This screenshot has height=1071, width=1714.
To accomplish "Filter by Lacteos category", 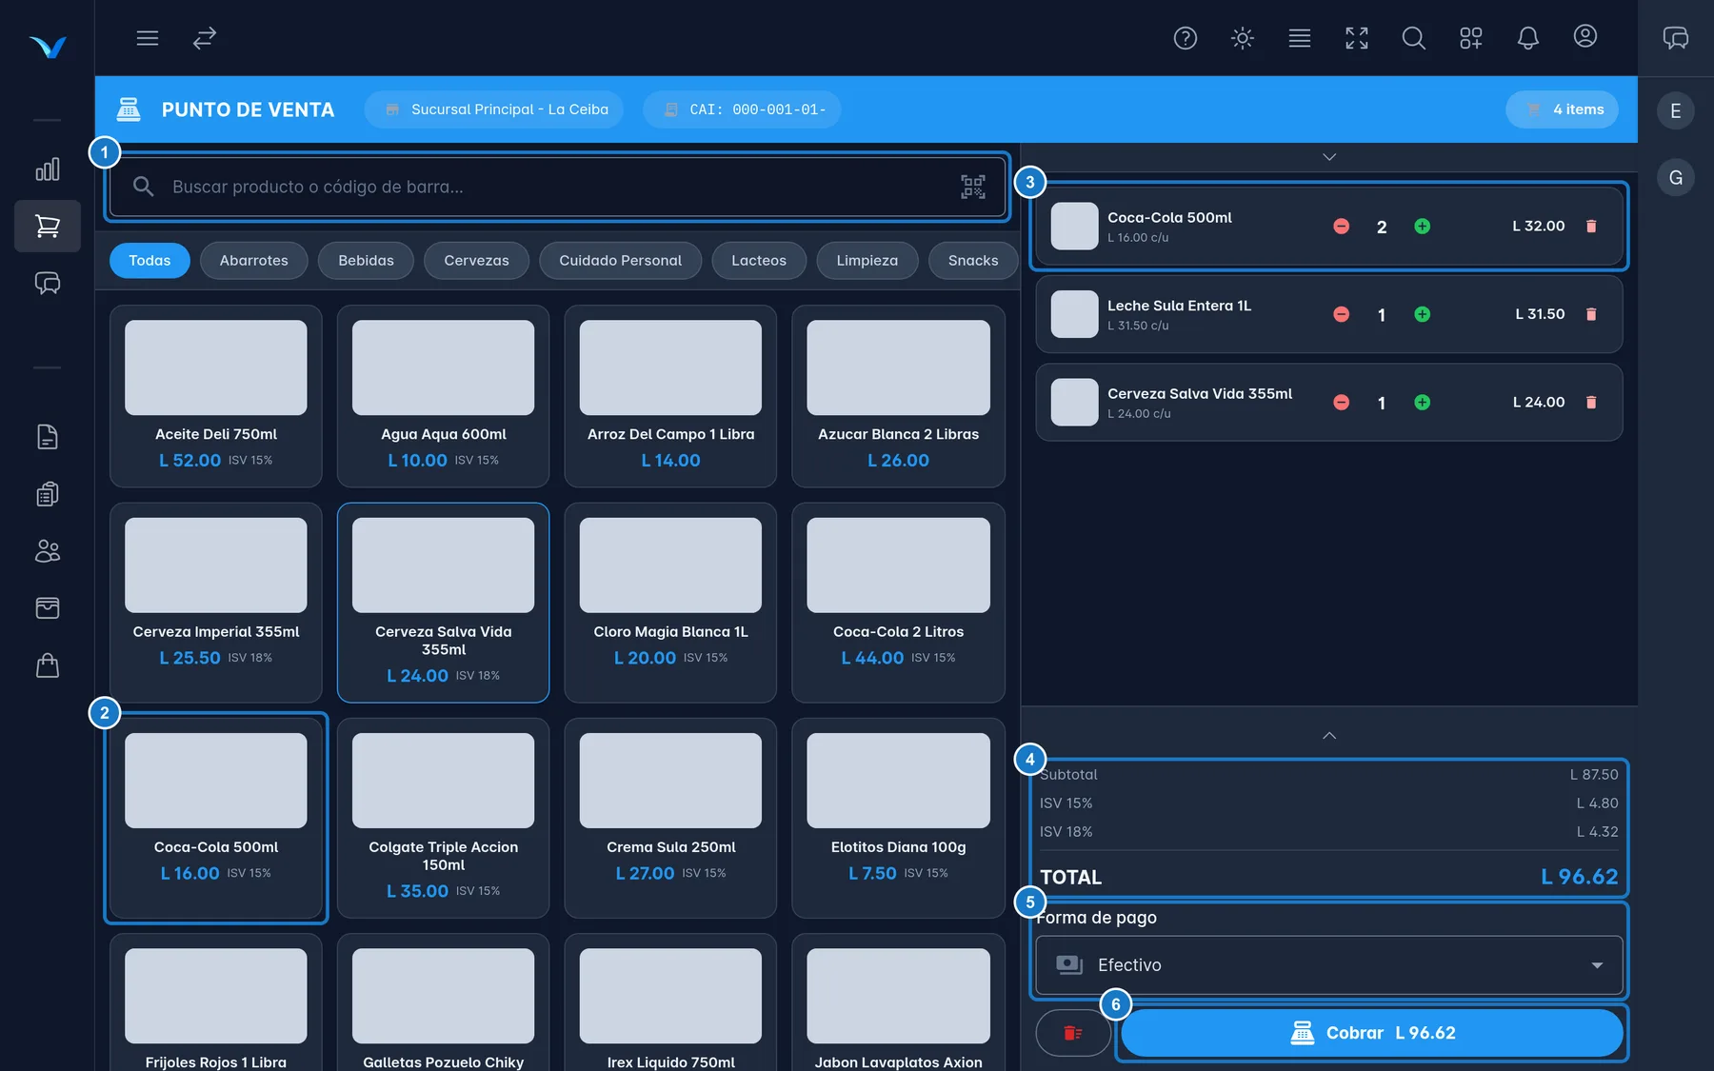I will 759,261.
